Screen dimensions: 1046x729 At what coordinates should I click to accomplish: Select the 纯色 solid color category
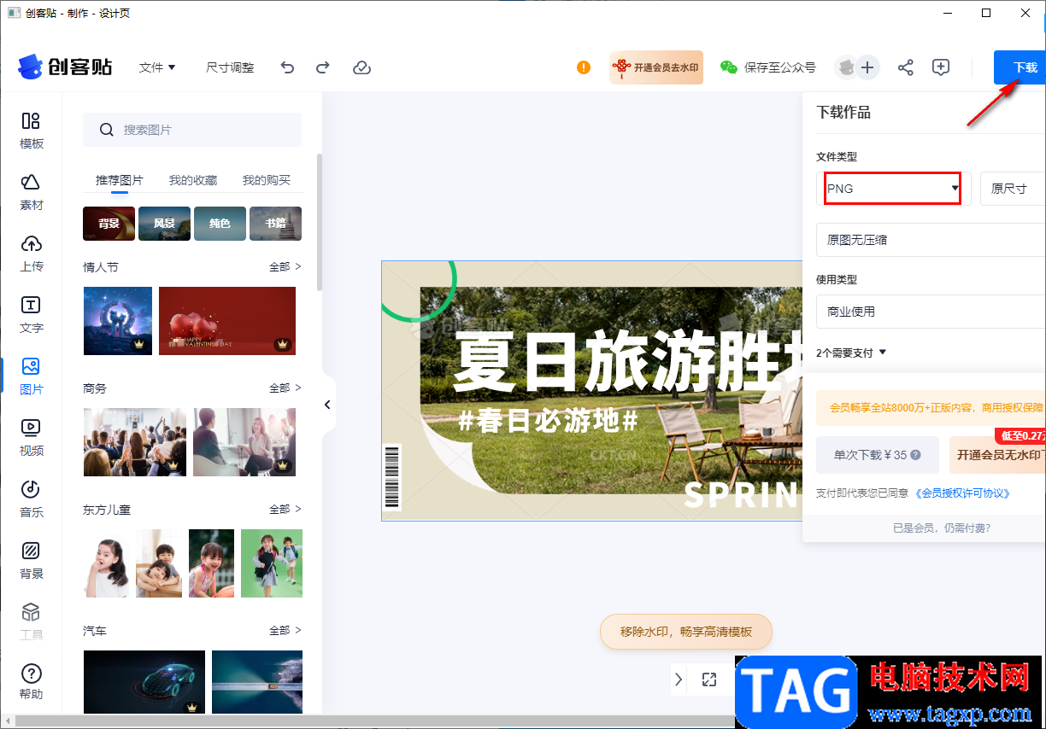pyautogui.click(x=220, y=224)
